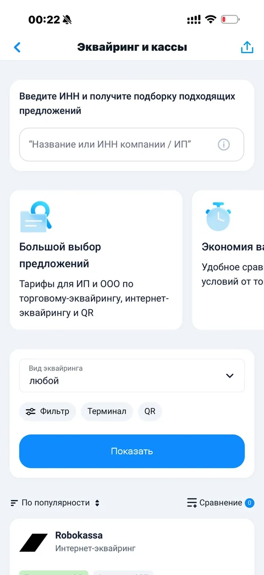This screenshot has width=264, height=575.
Task: Tap the Эквайринг и кассы page title
Action: tap(132, 47)
